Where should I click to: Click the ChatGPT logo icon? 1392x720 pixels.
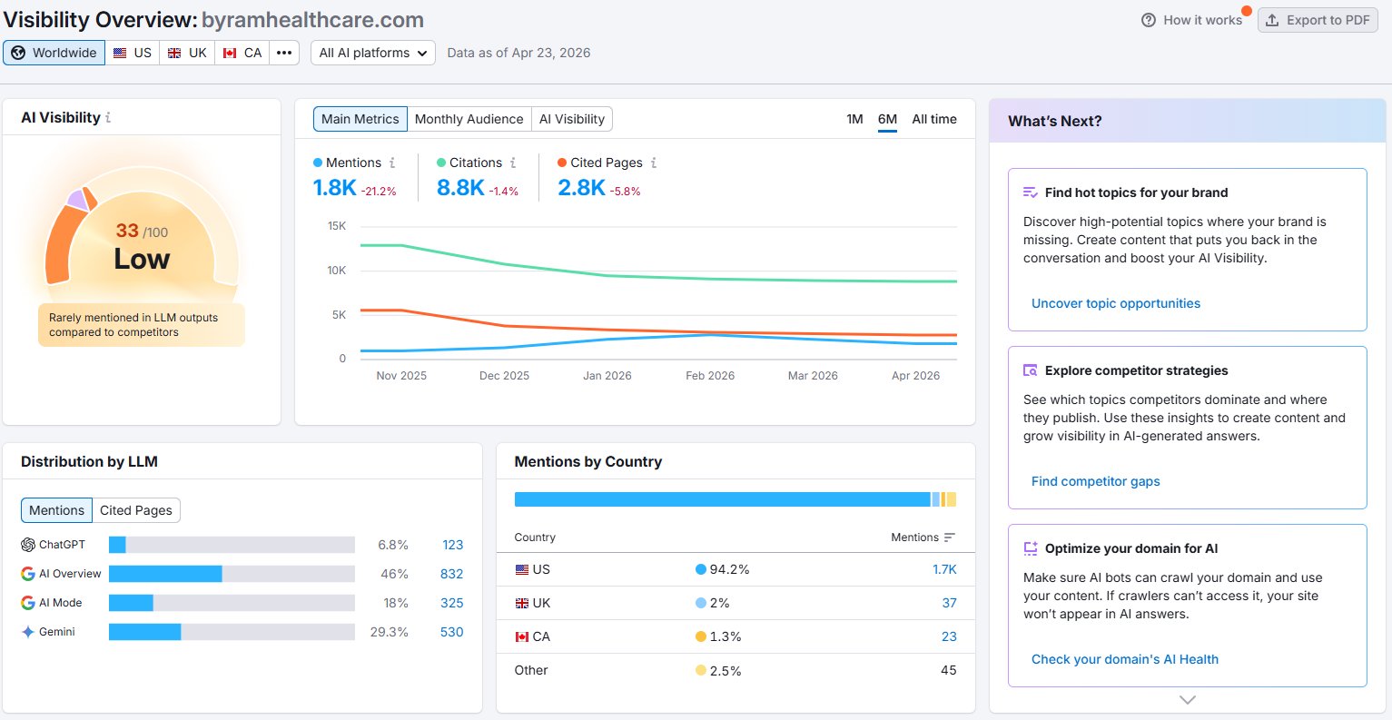pyautogui.click(x=28, y=545)
